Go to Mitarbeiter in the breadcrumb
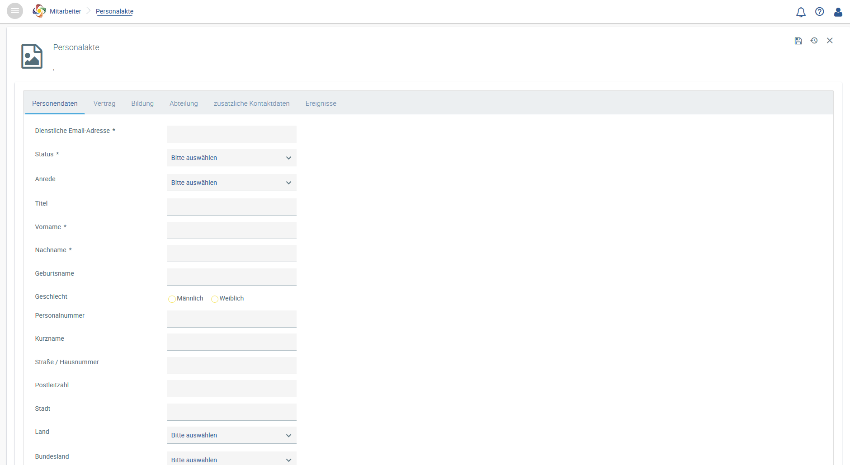 pos(66,11)
